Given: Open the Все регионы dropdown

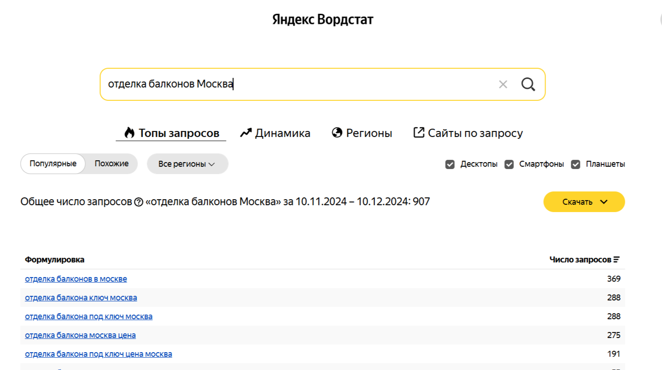Looking at the screenshot, I should (x=188, y=164).
